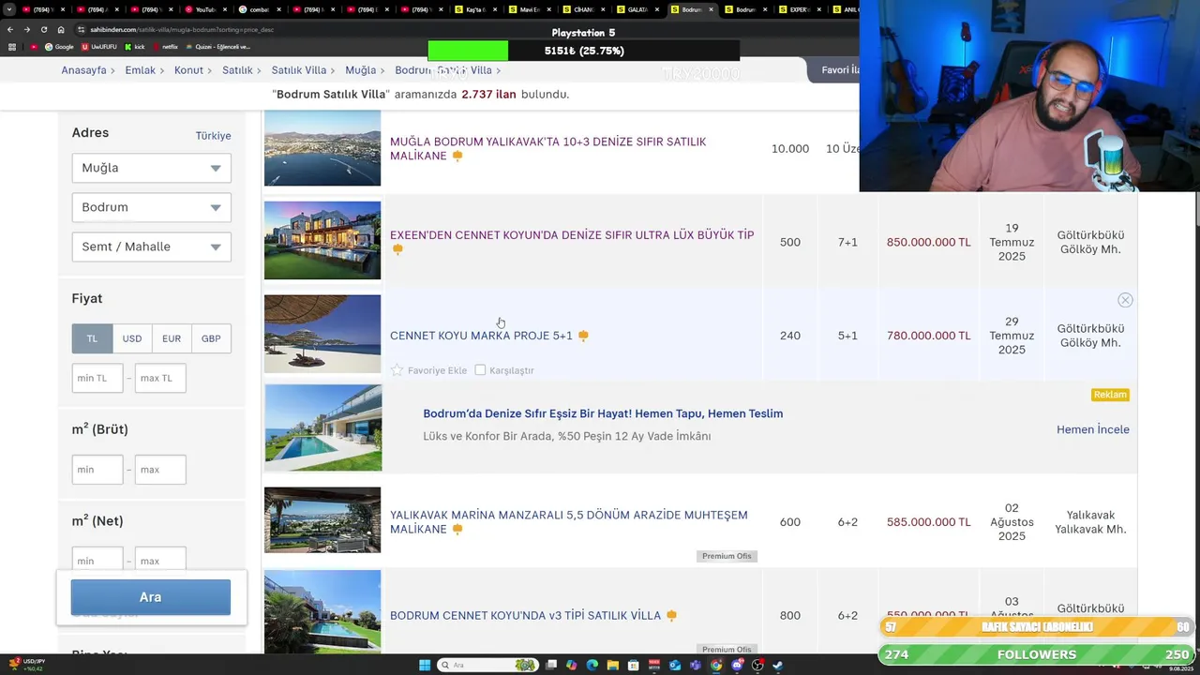Open the Yalıkavak Marina Manzaralı listing title
Screen dimensions: 1200x675
tap(568, 522)
